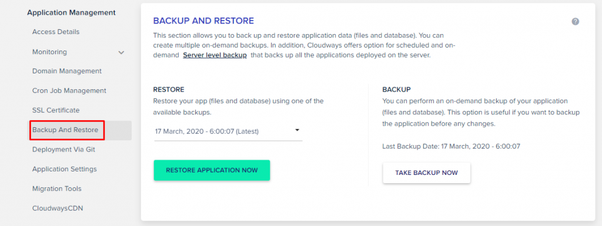Screen dimensions: 602x226
Task: Open Cron Job Management page
Action: pyautogui.click(x=69, y=91)
